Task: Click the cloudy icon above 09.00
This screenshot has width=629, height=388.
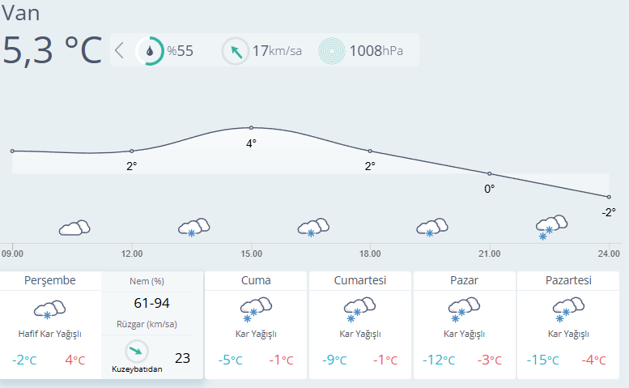Action: click(74, 228)
